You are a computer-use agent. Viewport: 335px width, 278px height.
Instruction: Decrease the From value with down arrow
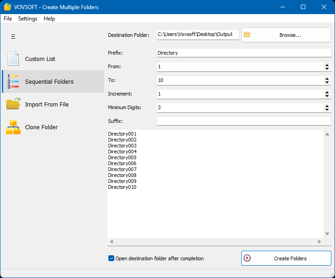point(327,69)
